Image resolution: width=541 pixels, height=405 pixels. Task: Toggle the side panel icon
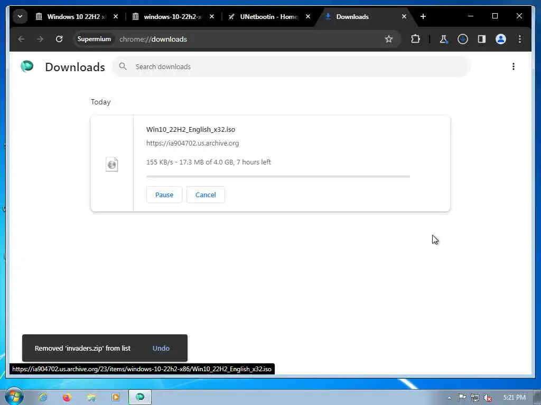(482, 39)
